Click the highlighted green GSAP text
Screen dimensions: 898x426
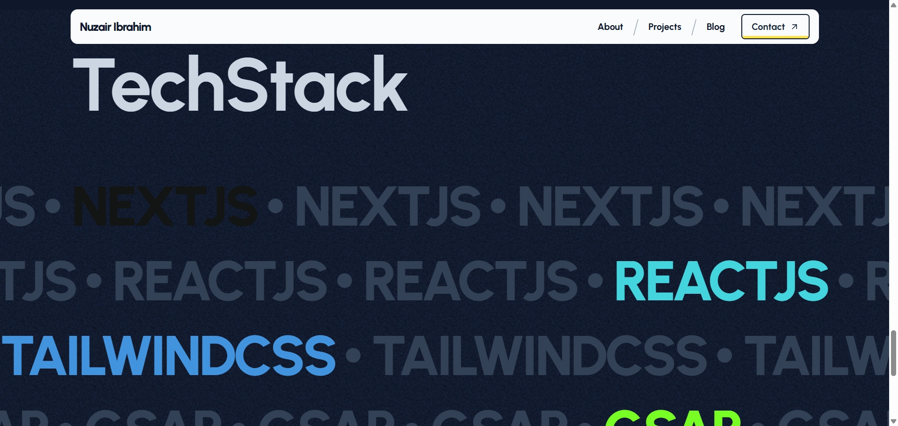coord(673,418)
